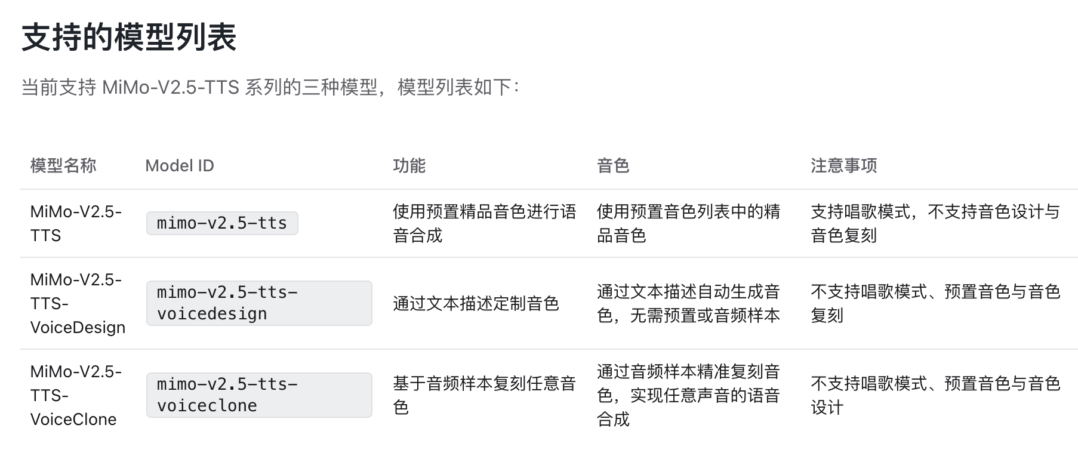Click the mimo-v2.5-tts-voiceclone code block
Image resolution: width=1078 pixels, height=462 pixels.
coord(259,395)
